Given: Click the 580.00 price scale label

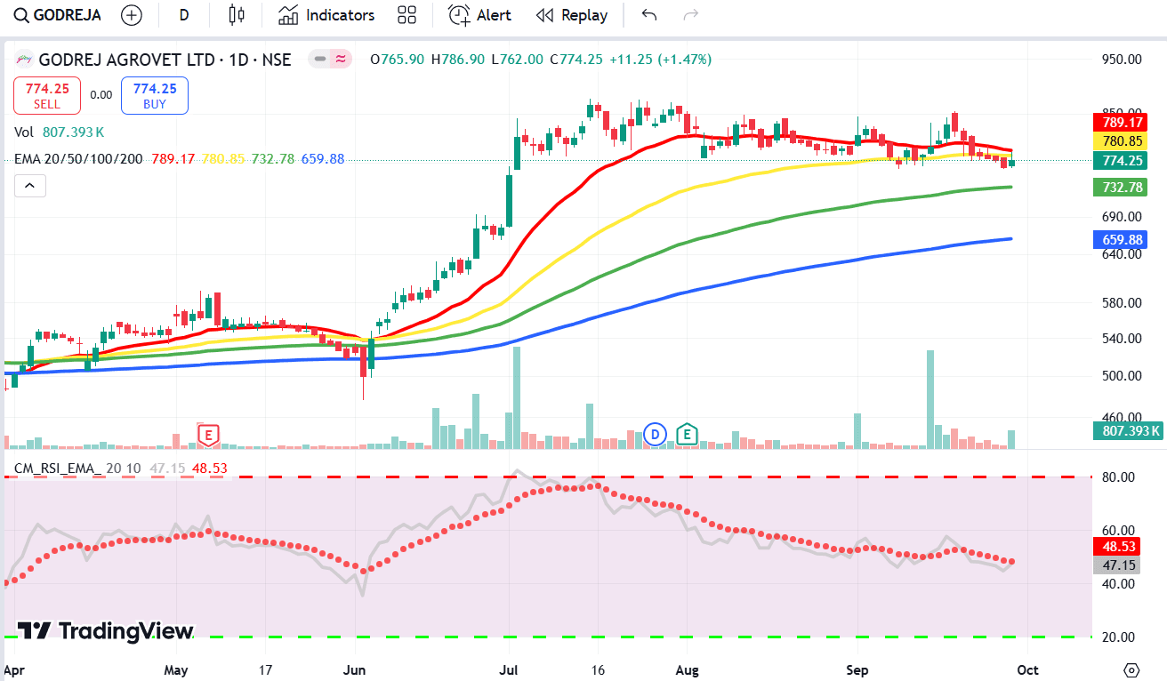Looking at the screenshot, I should coord(1122,302).
